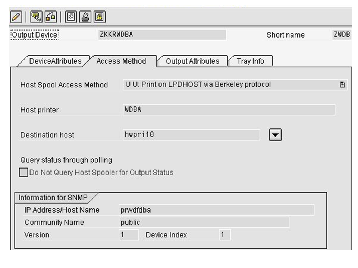Screen dimensions: 358x268
Task: Open the Output Attributes tab
Action: (192, 61)
